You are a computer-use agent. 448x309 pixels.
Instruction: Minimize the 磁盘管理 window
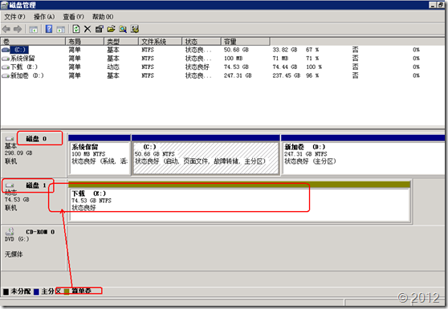pos(433,5)
